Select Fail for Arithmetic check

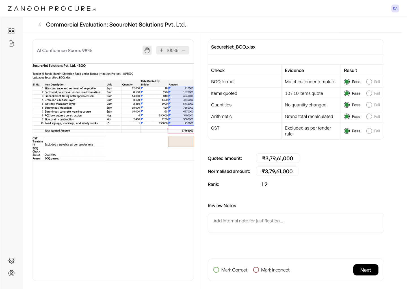[369, 117]
